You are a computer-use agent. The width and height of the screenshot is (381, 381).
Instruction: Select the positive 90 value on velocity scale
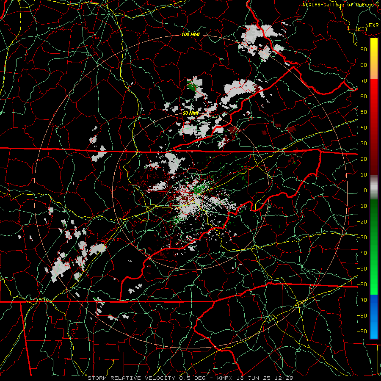(364, 50)
